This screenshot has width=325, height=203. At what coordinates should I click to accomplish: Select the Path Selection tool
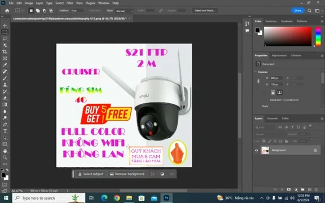5,138
